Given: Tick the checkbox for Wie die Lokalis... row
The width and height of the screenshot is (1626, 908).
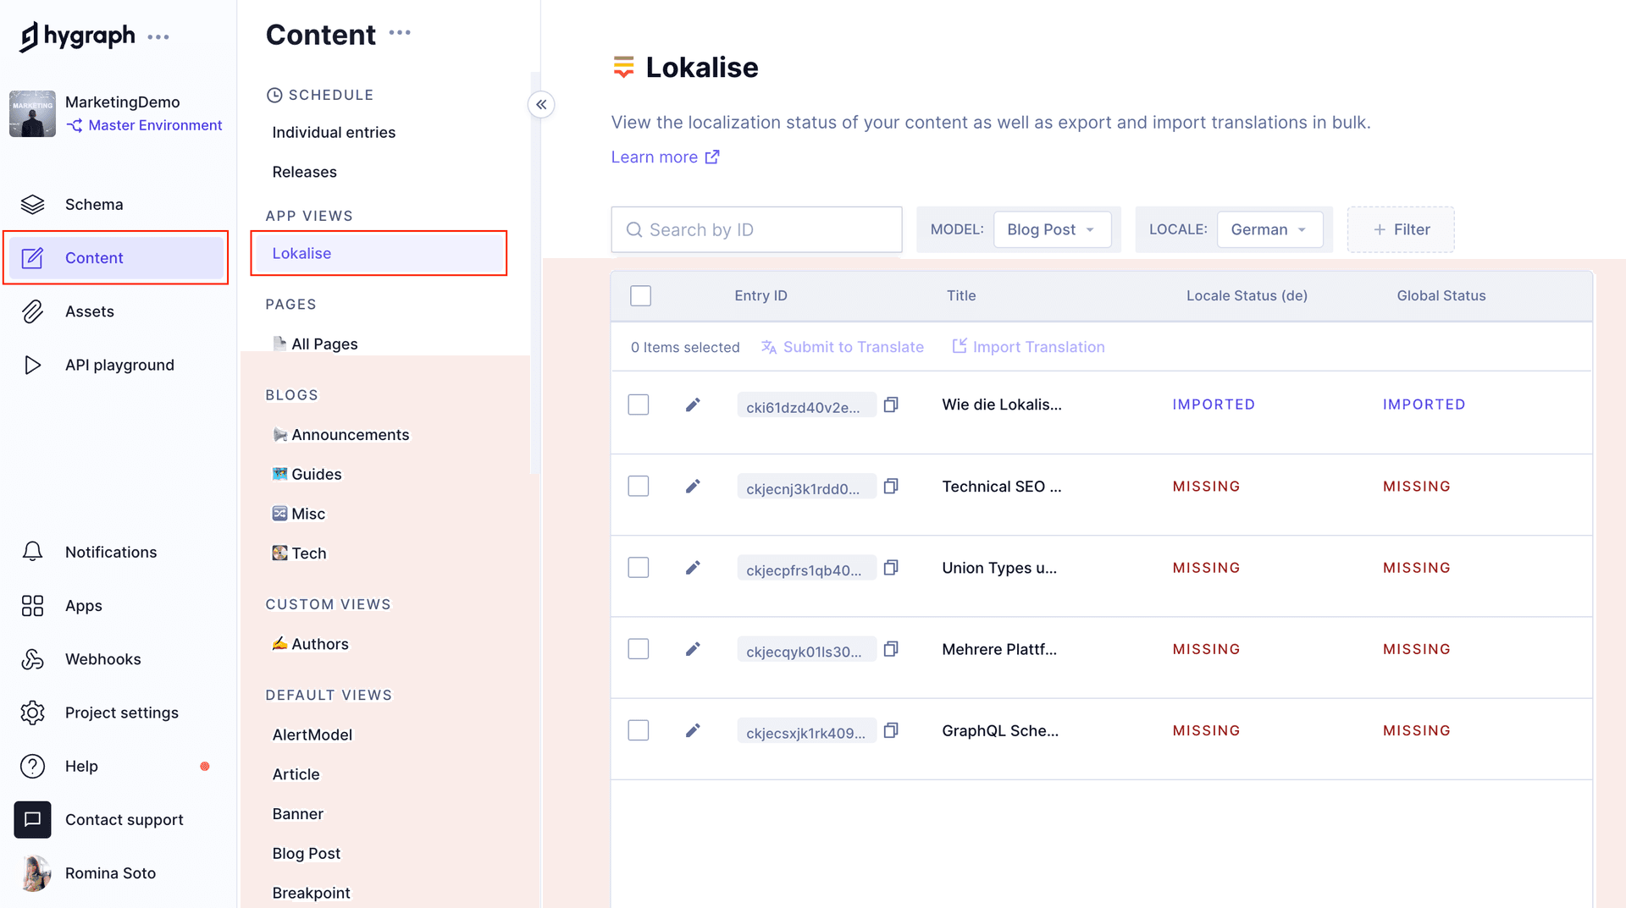Looking at the screenshot, I should click(x=639, y=405).
